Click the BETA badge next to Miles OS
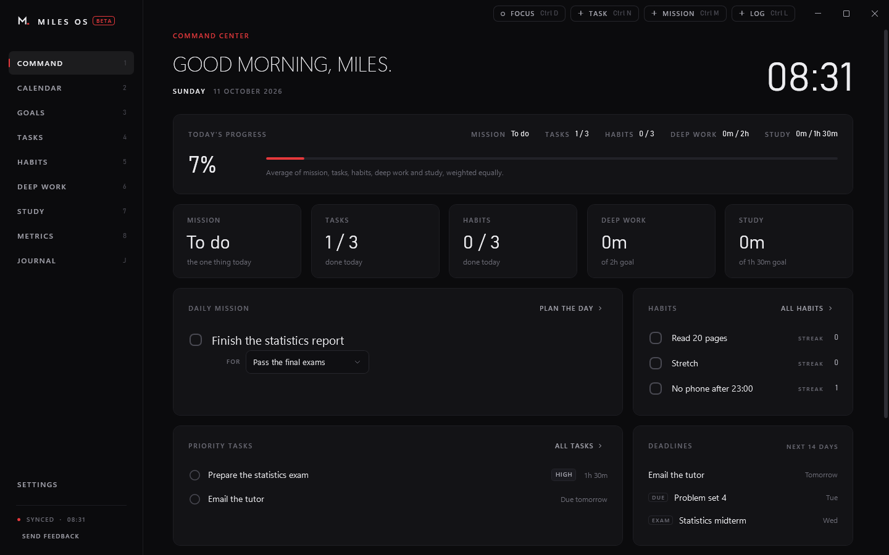Image resolution: width=889 pixels, height=555 pixels. (104, 21)
